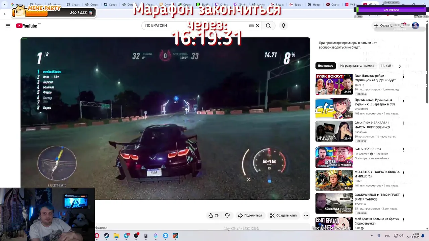Open options for Глад Валакас рейдит video
Image resolution: width=429 pixels, height=241 pixels.
(x=404, y=76)
